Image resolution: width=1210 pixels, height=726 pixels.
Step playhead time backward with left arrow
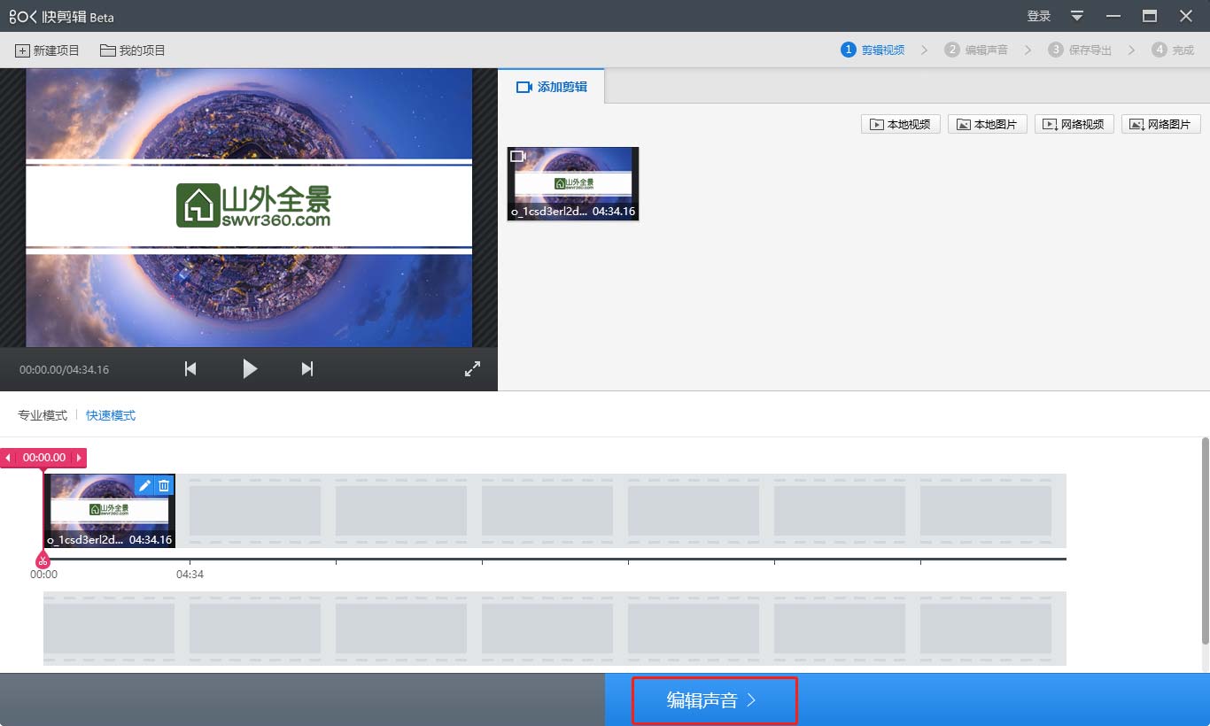pos(8,458)
